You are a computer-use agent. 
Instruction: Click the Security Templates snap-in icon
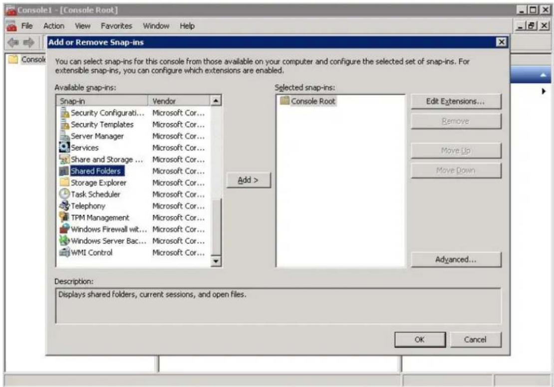click(x=65, y=124)
